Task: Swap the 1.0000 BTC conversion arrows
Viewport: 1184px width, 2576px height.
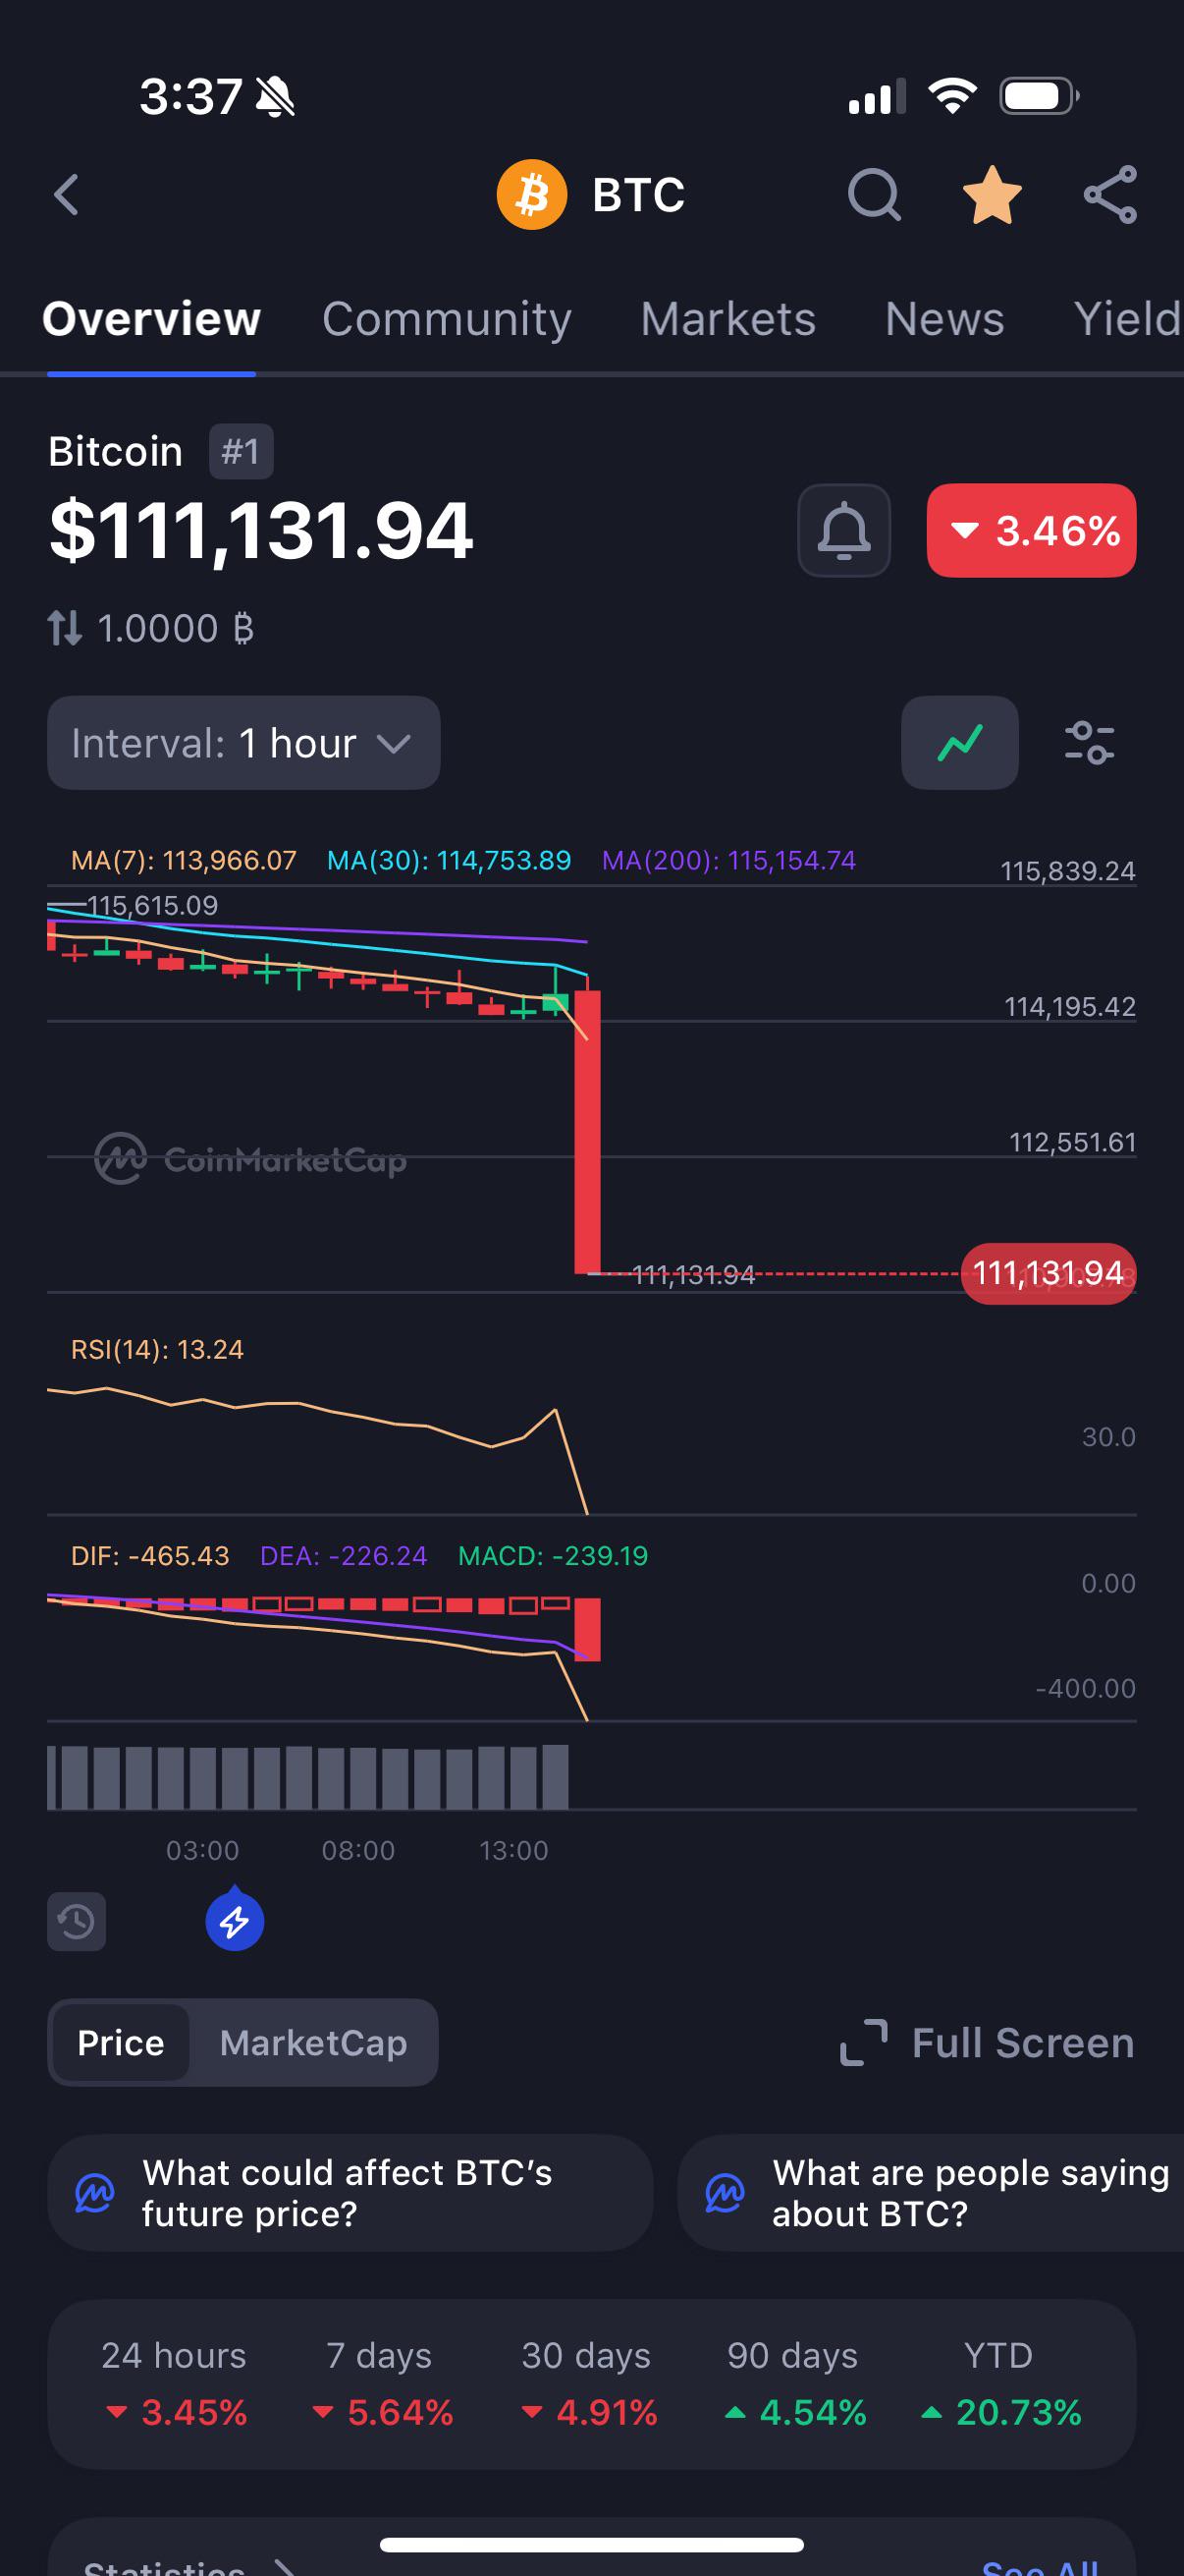Action: pyautogui.click(x=65, y=628)
